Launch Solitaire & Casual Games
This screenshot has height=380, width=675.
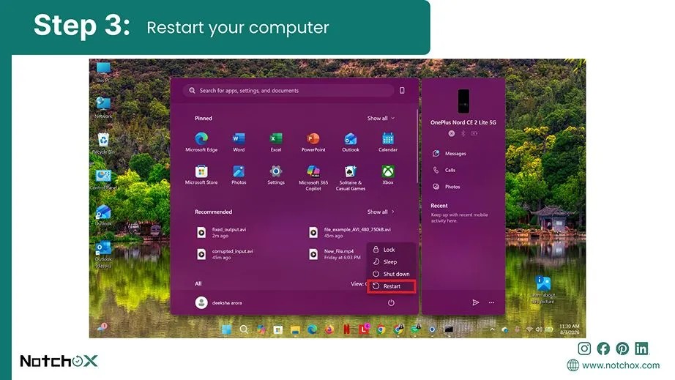click(x=351, y=177)
